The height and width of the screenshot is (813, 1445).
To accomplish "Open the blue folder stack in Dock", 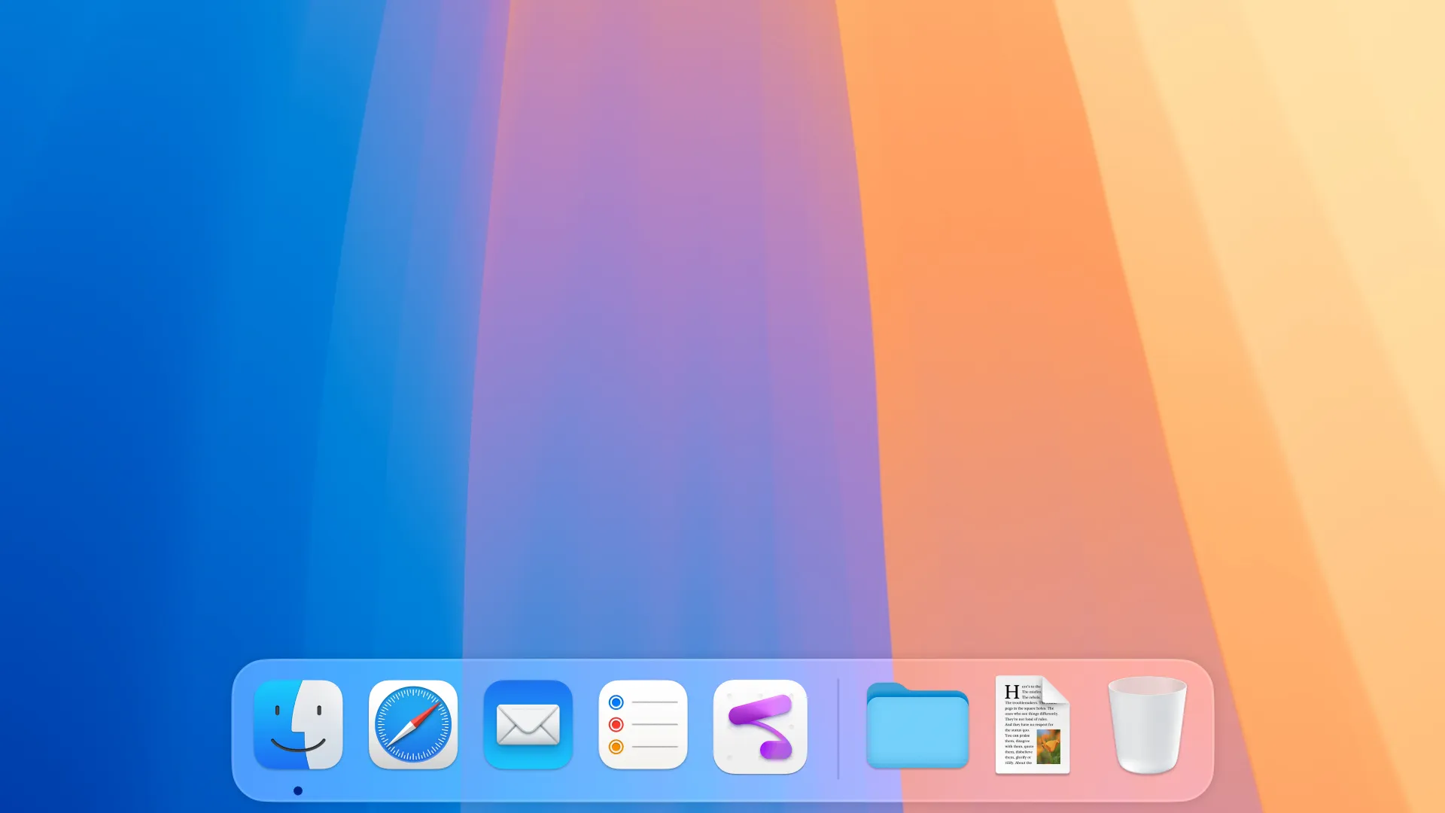I will coord(917,726).
